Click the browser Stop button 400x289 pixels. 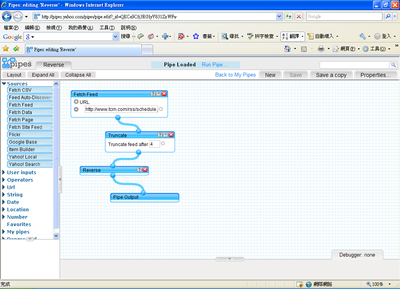tap(299, 16)
